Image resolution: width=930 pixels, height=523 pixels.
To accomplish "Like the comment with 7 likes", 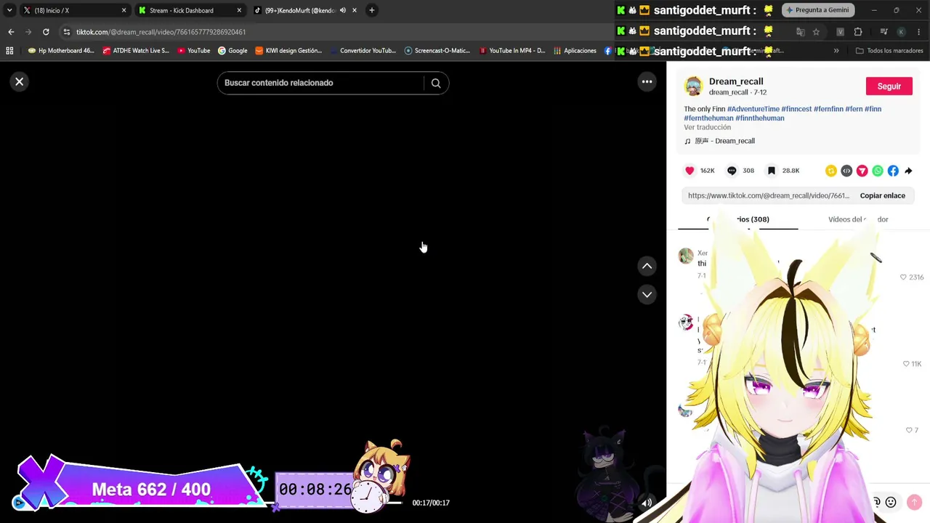I will point(908,430).
